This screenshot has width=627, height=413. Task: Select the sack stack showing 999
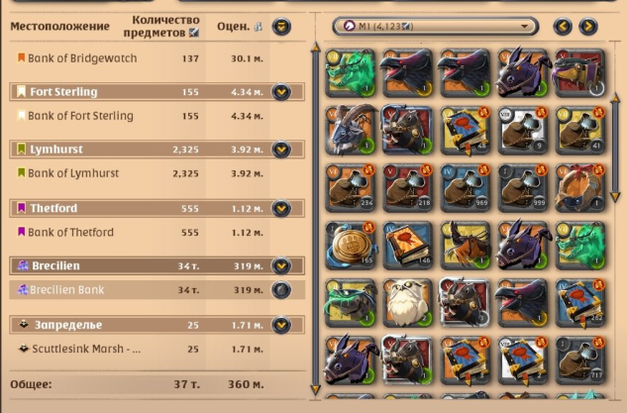[x=523, y=187]
